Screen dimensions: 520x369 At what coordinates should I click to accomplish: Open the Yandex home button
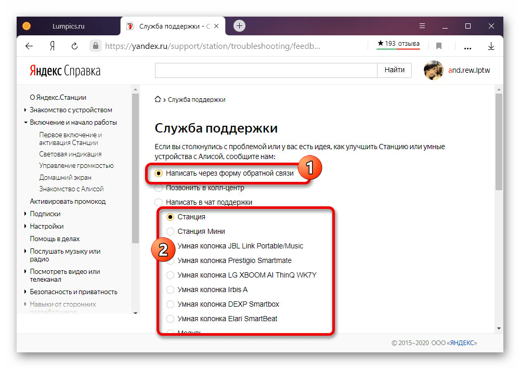[x=52, y=46]
